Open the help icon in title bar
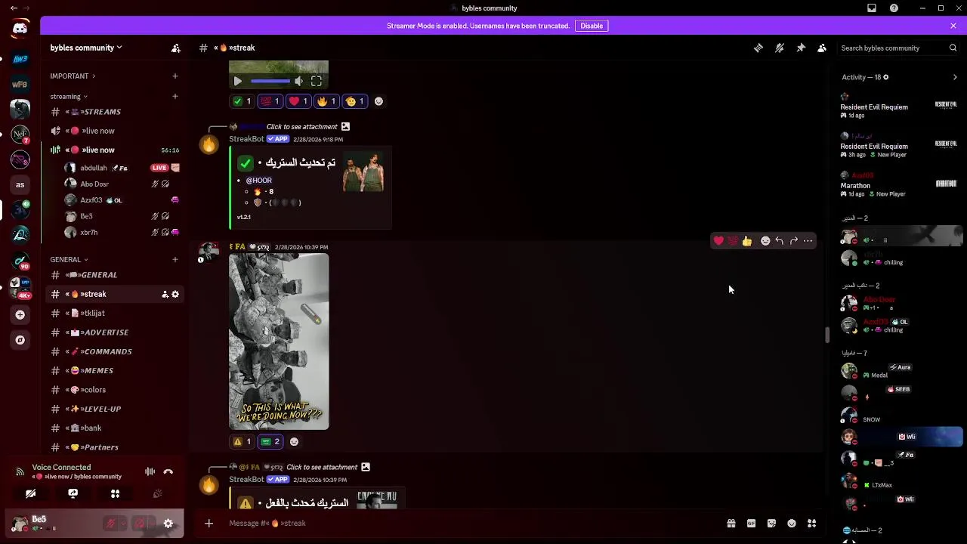This screenshot has width=967, height=544. tap(894, 8)
